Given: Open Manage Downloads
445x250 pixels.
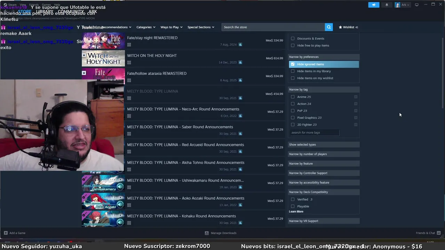Looking at the screenshot, I should point(224,233).
